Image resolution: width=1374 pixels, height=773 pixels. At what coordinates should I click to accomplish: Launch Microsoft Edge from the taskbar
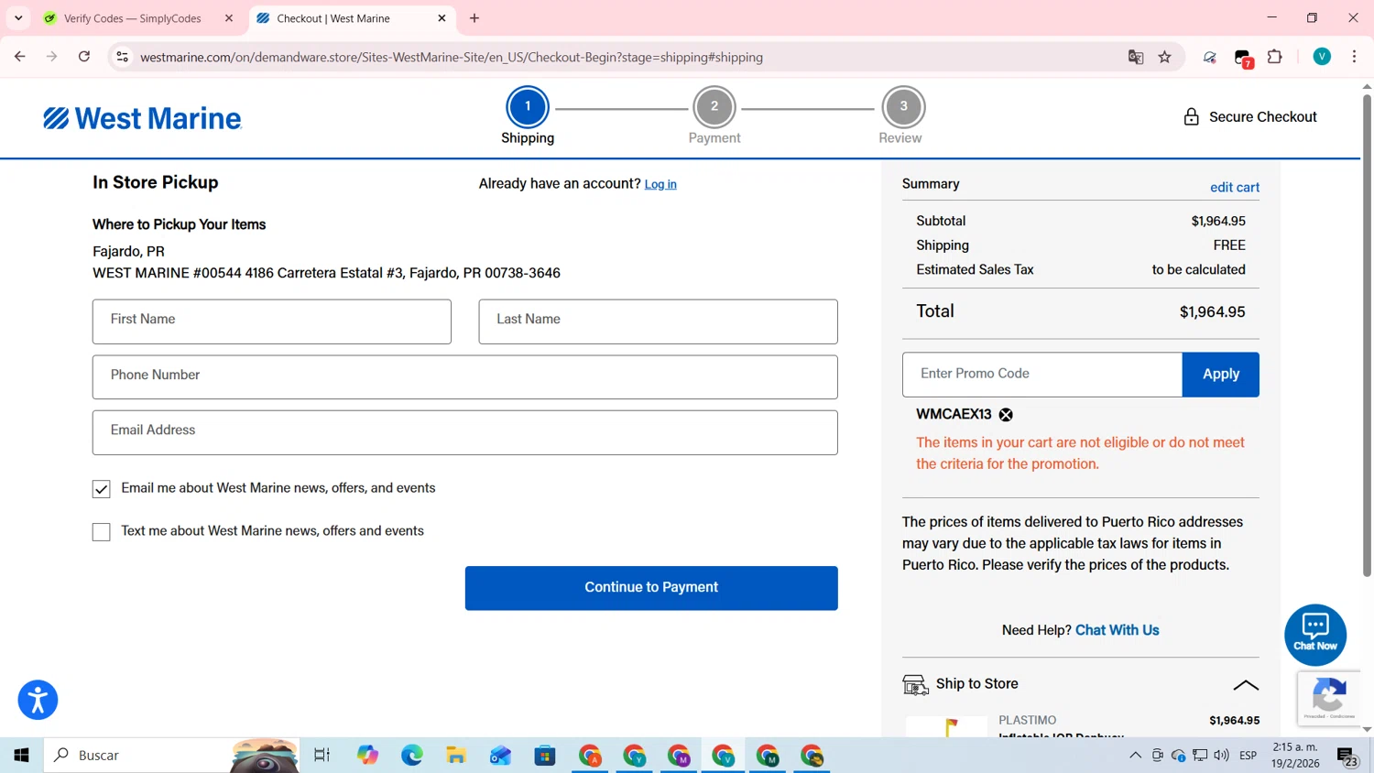click(x=412, y=756)
